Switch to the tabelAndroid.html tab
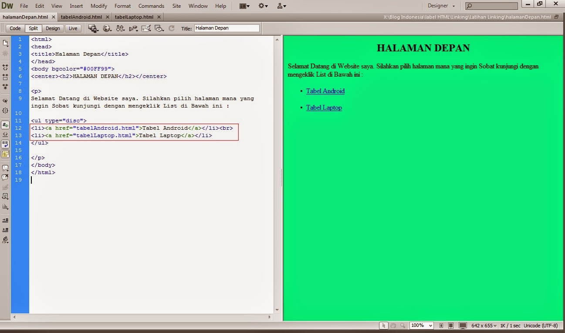This screenshot has width=565, height=333. (x=82, y=17)
